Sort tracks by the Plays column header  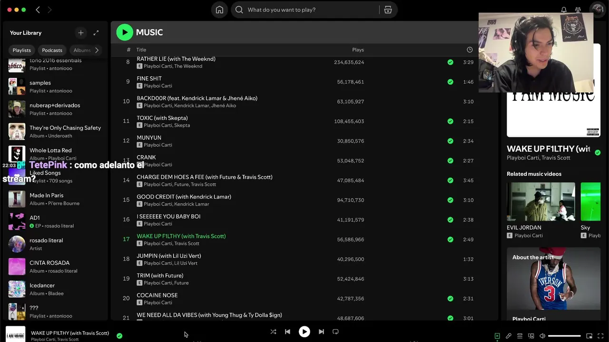tap(358, 49)
